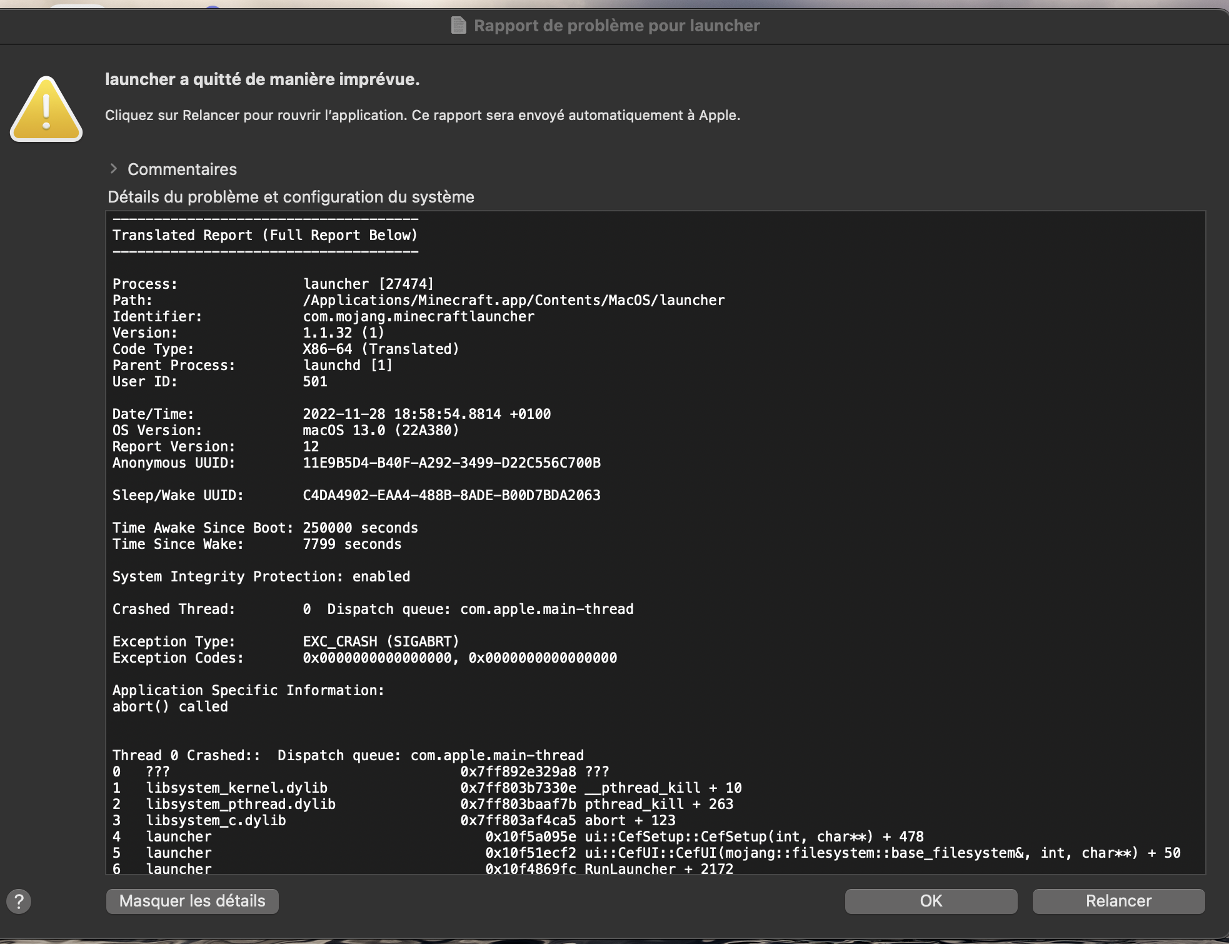Click the Version 1.1.32 line
1229x944 pixels.
tap(343, 333)
